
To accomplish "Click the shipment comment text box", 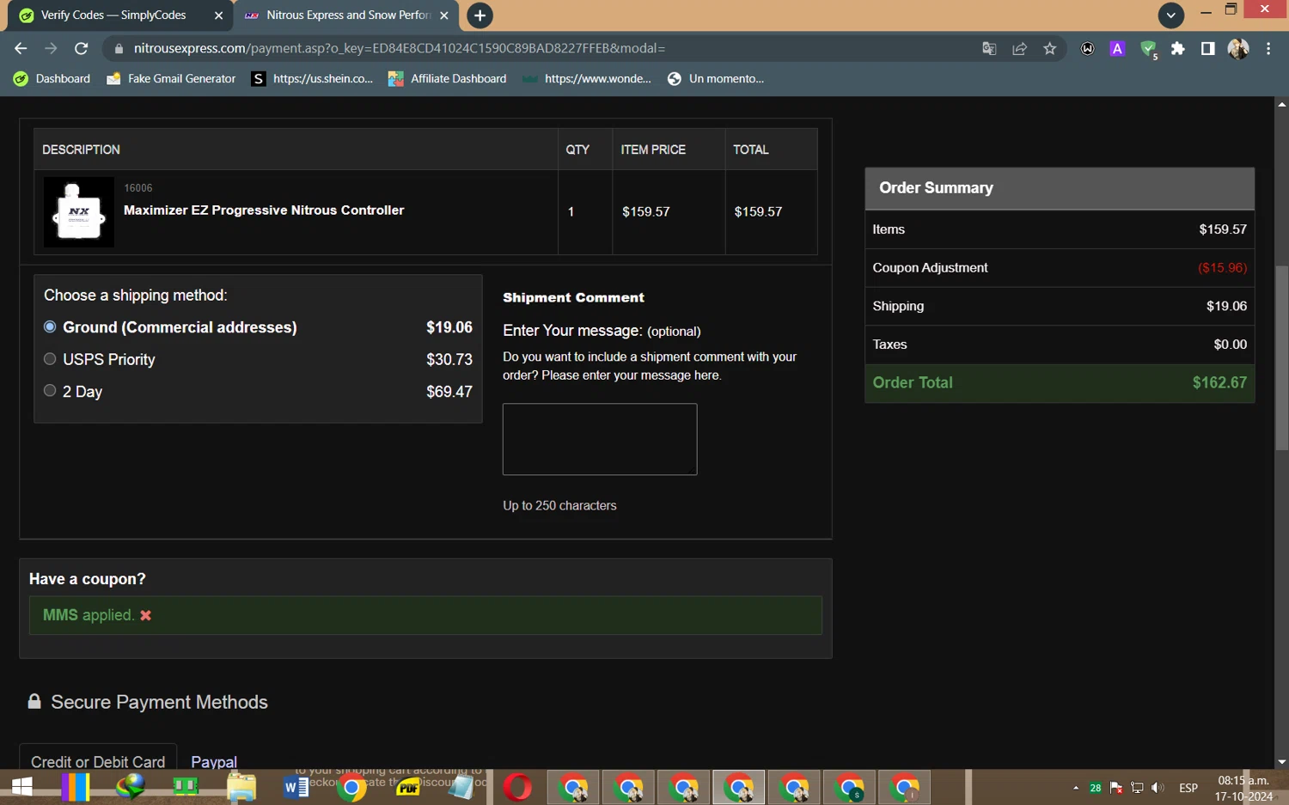I will [600, 439].
